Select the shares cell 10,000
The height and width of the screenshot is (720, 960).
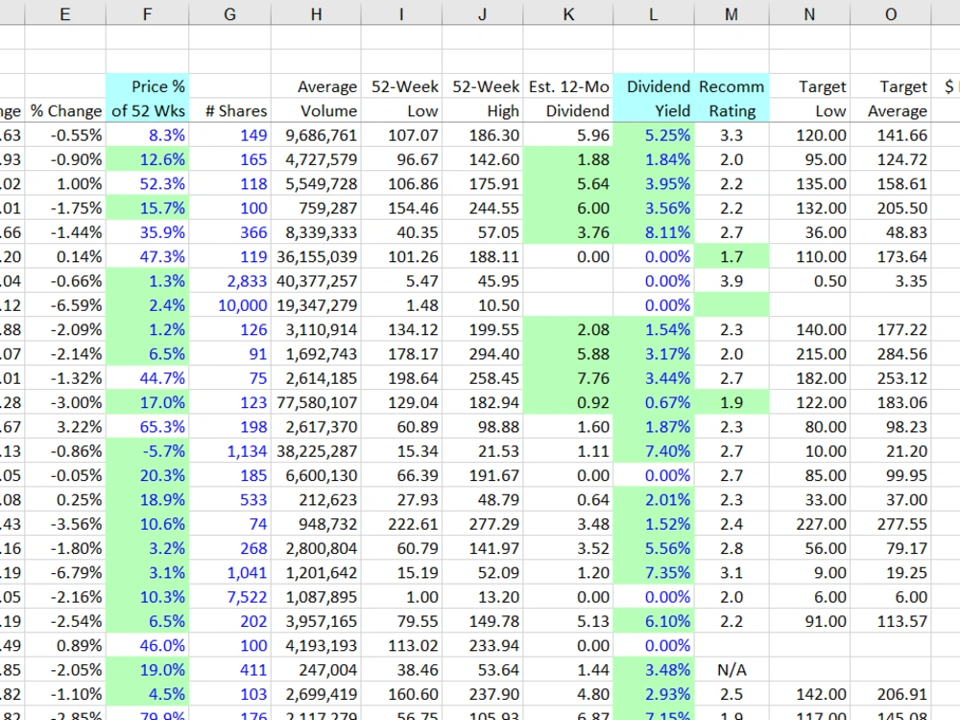(x=230, y=305)
